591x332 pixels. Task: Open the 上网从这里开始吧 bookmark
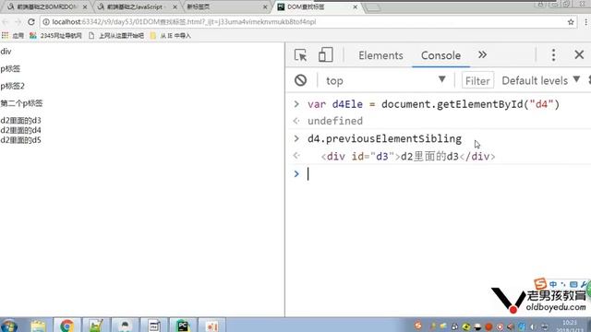pos(116,36)
